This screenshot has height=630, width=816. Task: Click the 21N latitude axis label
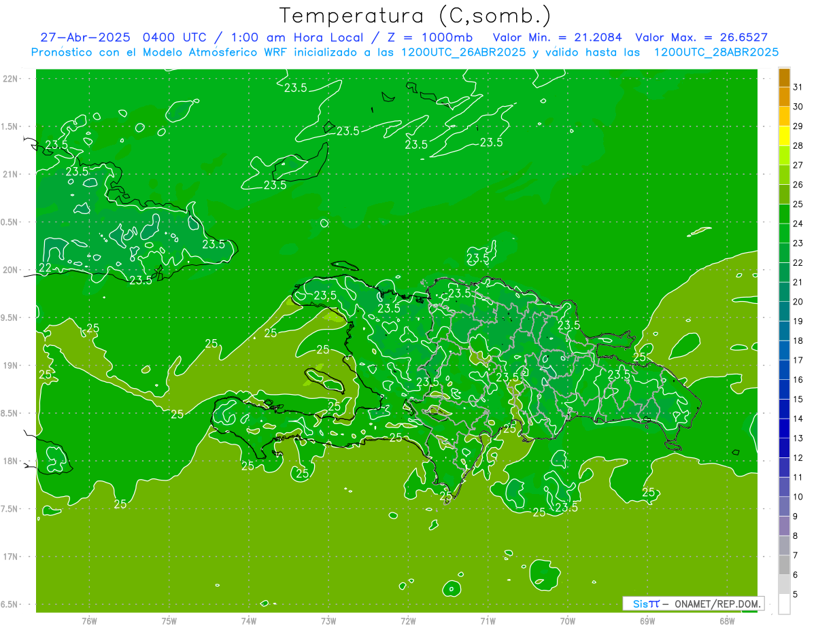[10, 174]
